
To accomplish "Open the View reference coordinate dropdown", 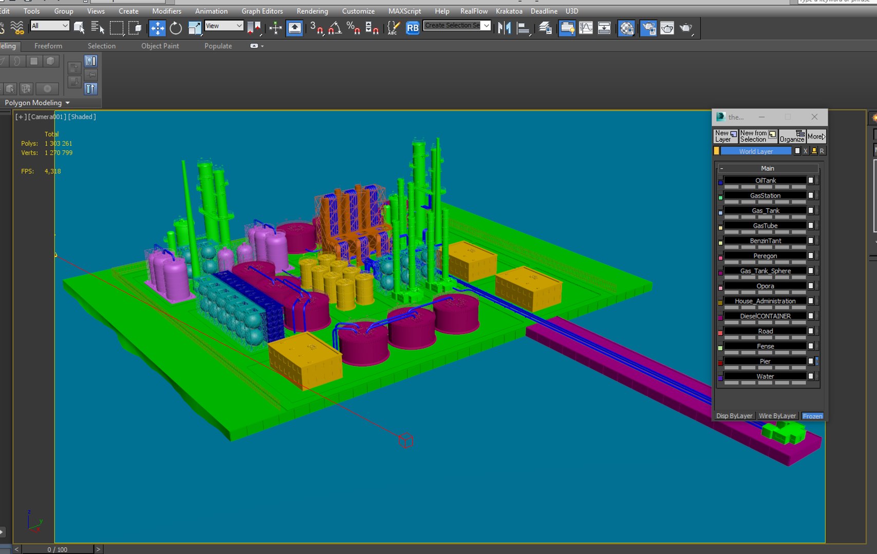I will coord(223,26).
